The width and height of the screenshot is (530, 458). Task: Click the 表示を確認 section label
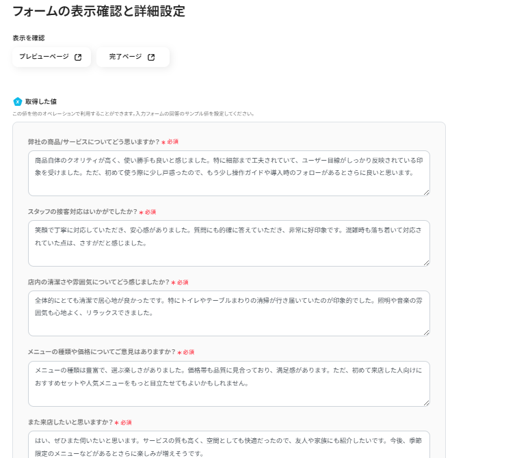pos(29,38)
